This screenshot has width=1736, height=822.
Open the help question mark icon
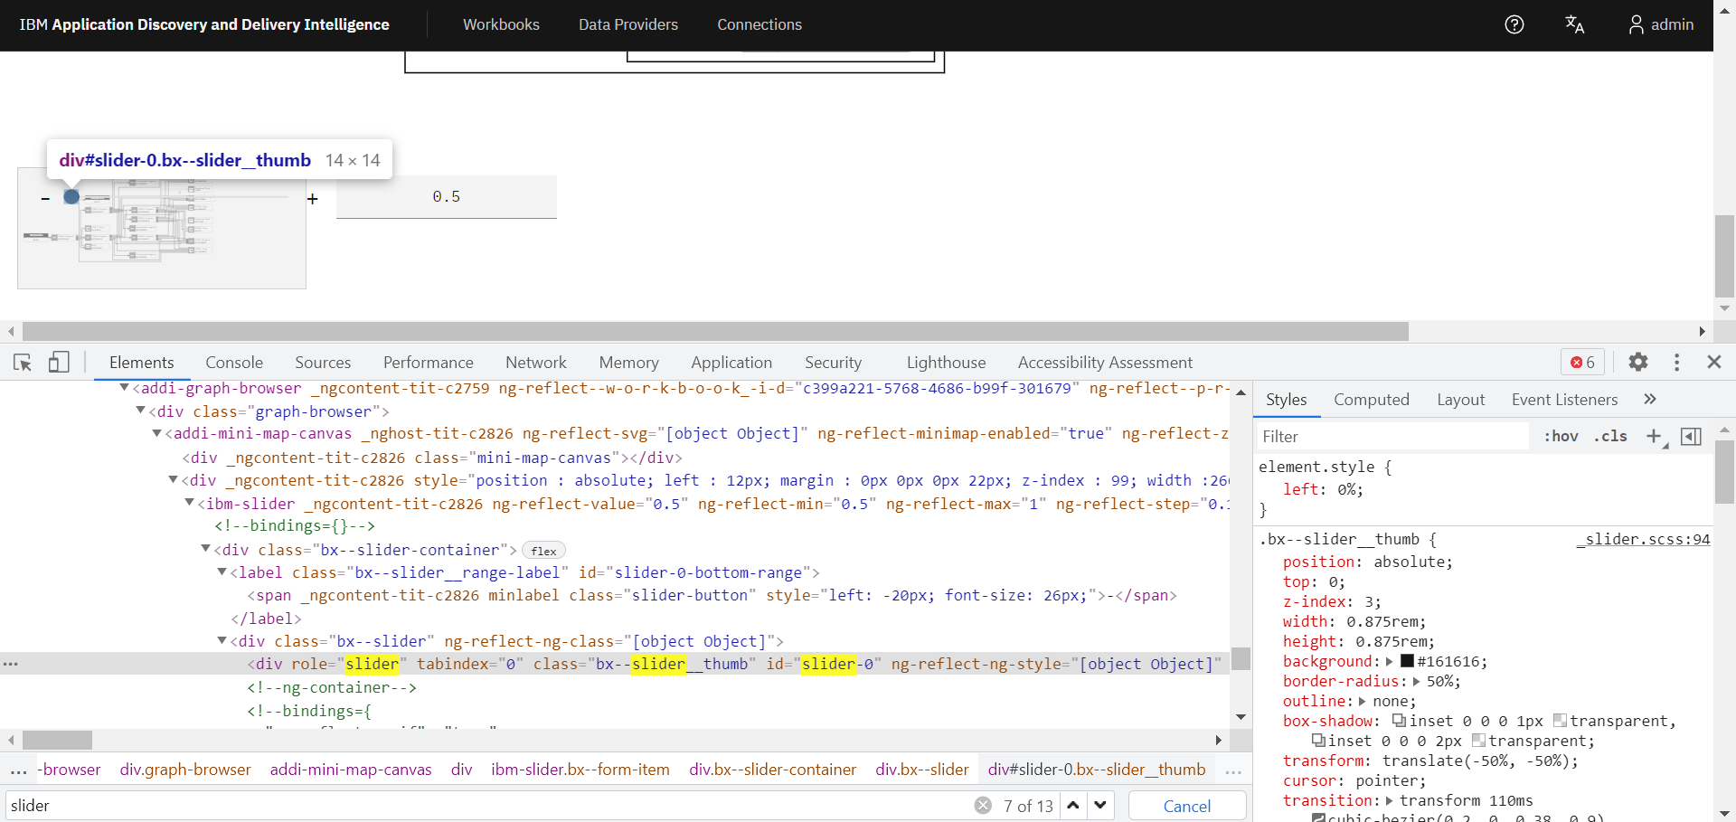click(1514, 24)
